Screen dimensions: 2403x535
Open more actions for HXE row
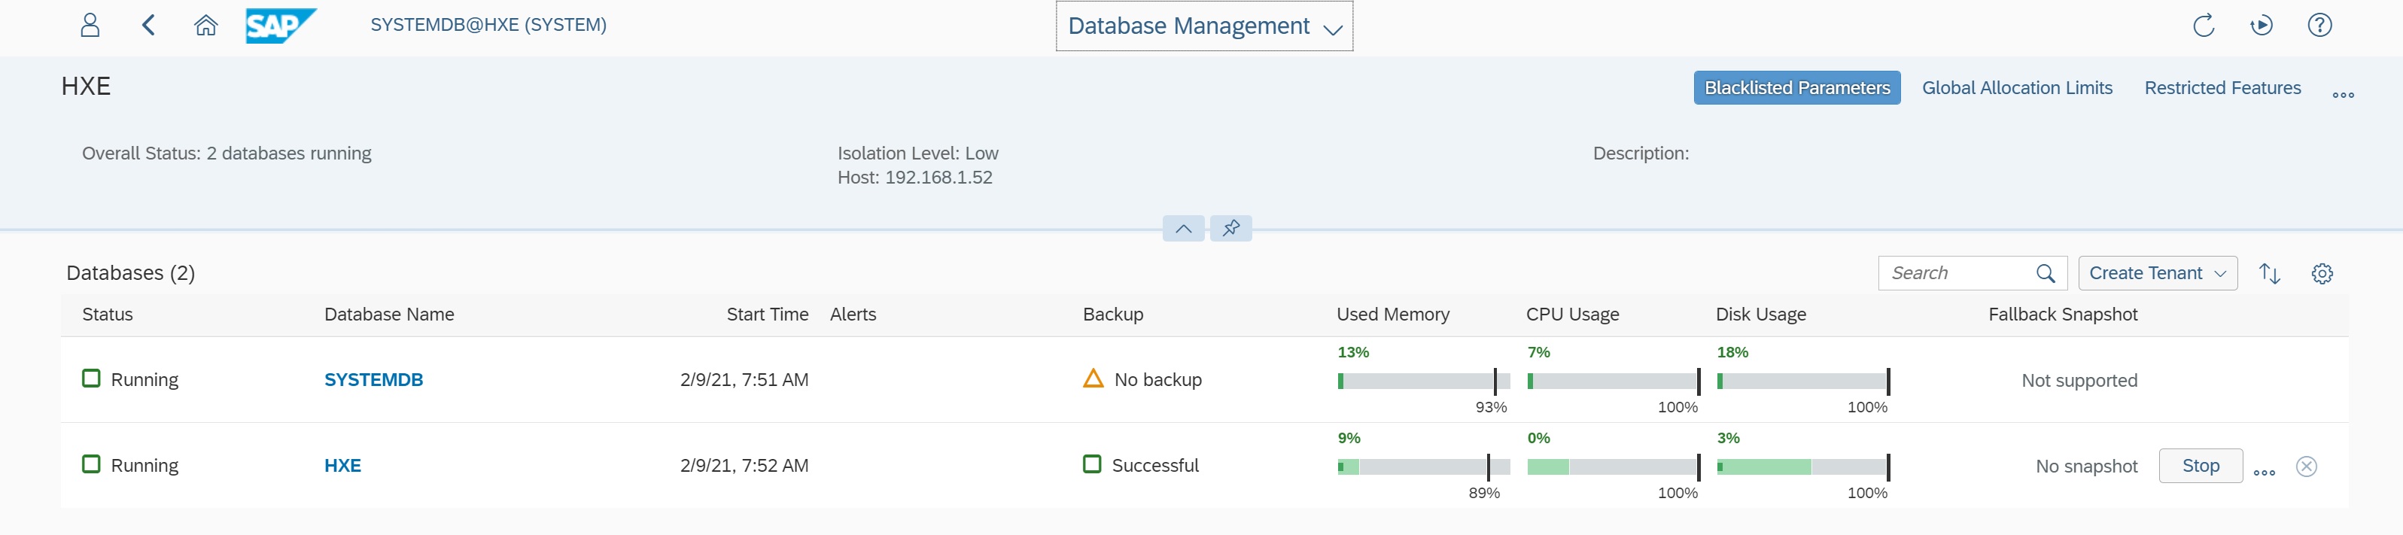click(x=2264, y=472)
